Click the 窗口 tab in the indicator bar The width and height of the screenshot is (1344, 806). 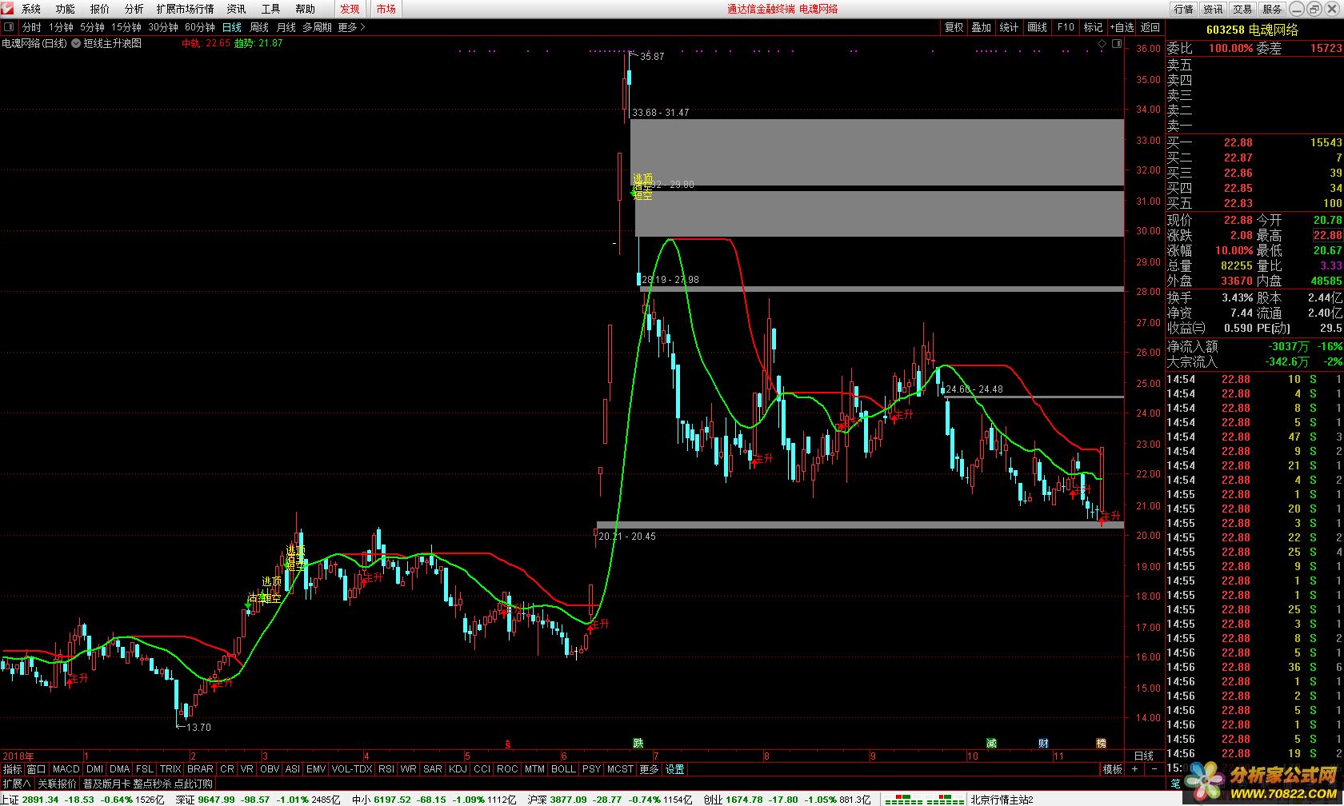37,769
